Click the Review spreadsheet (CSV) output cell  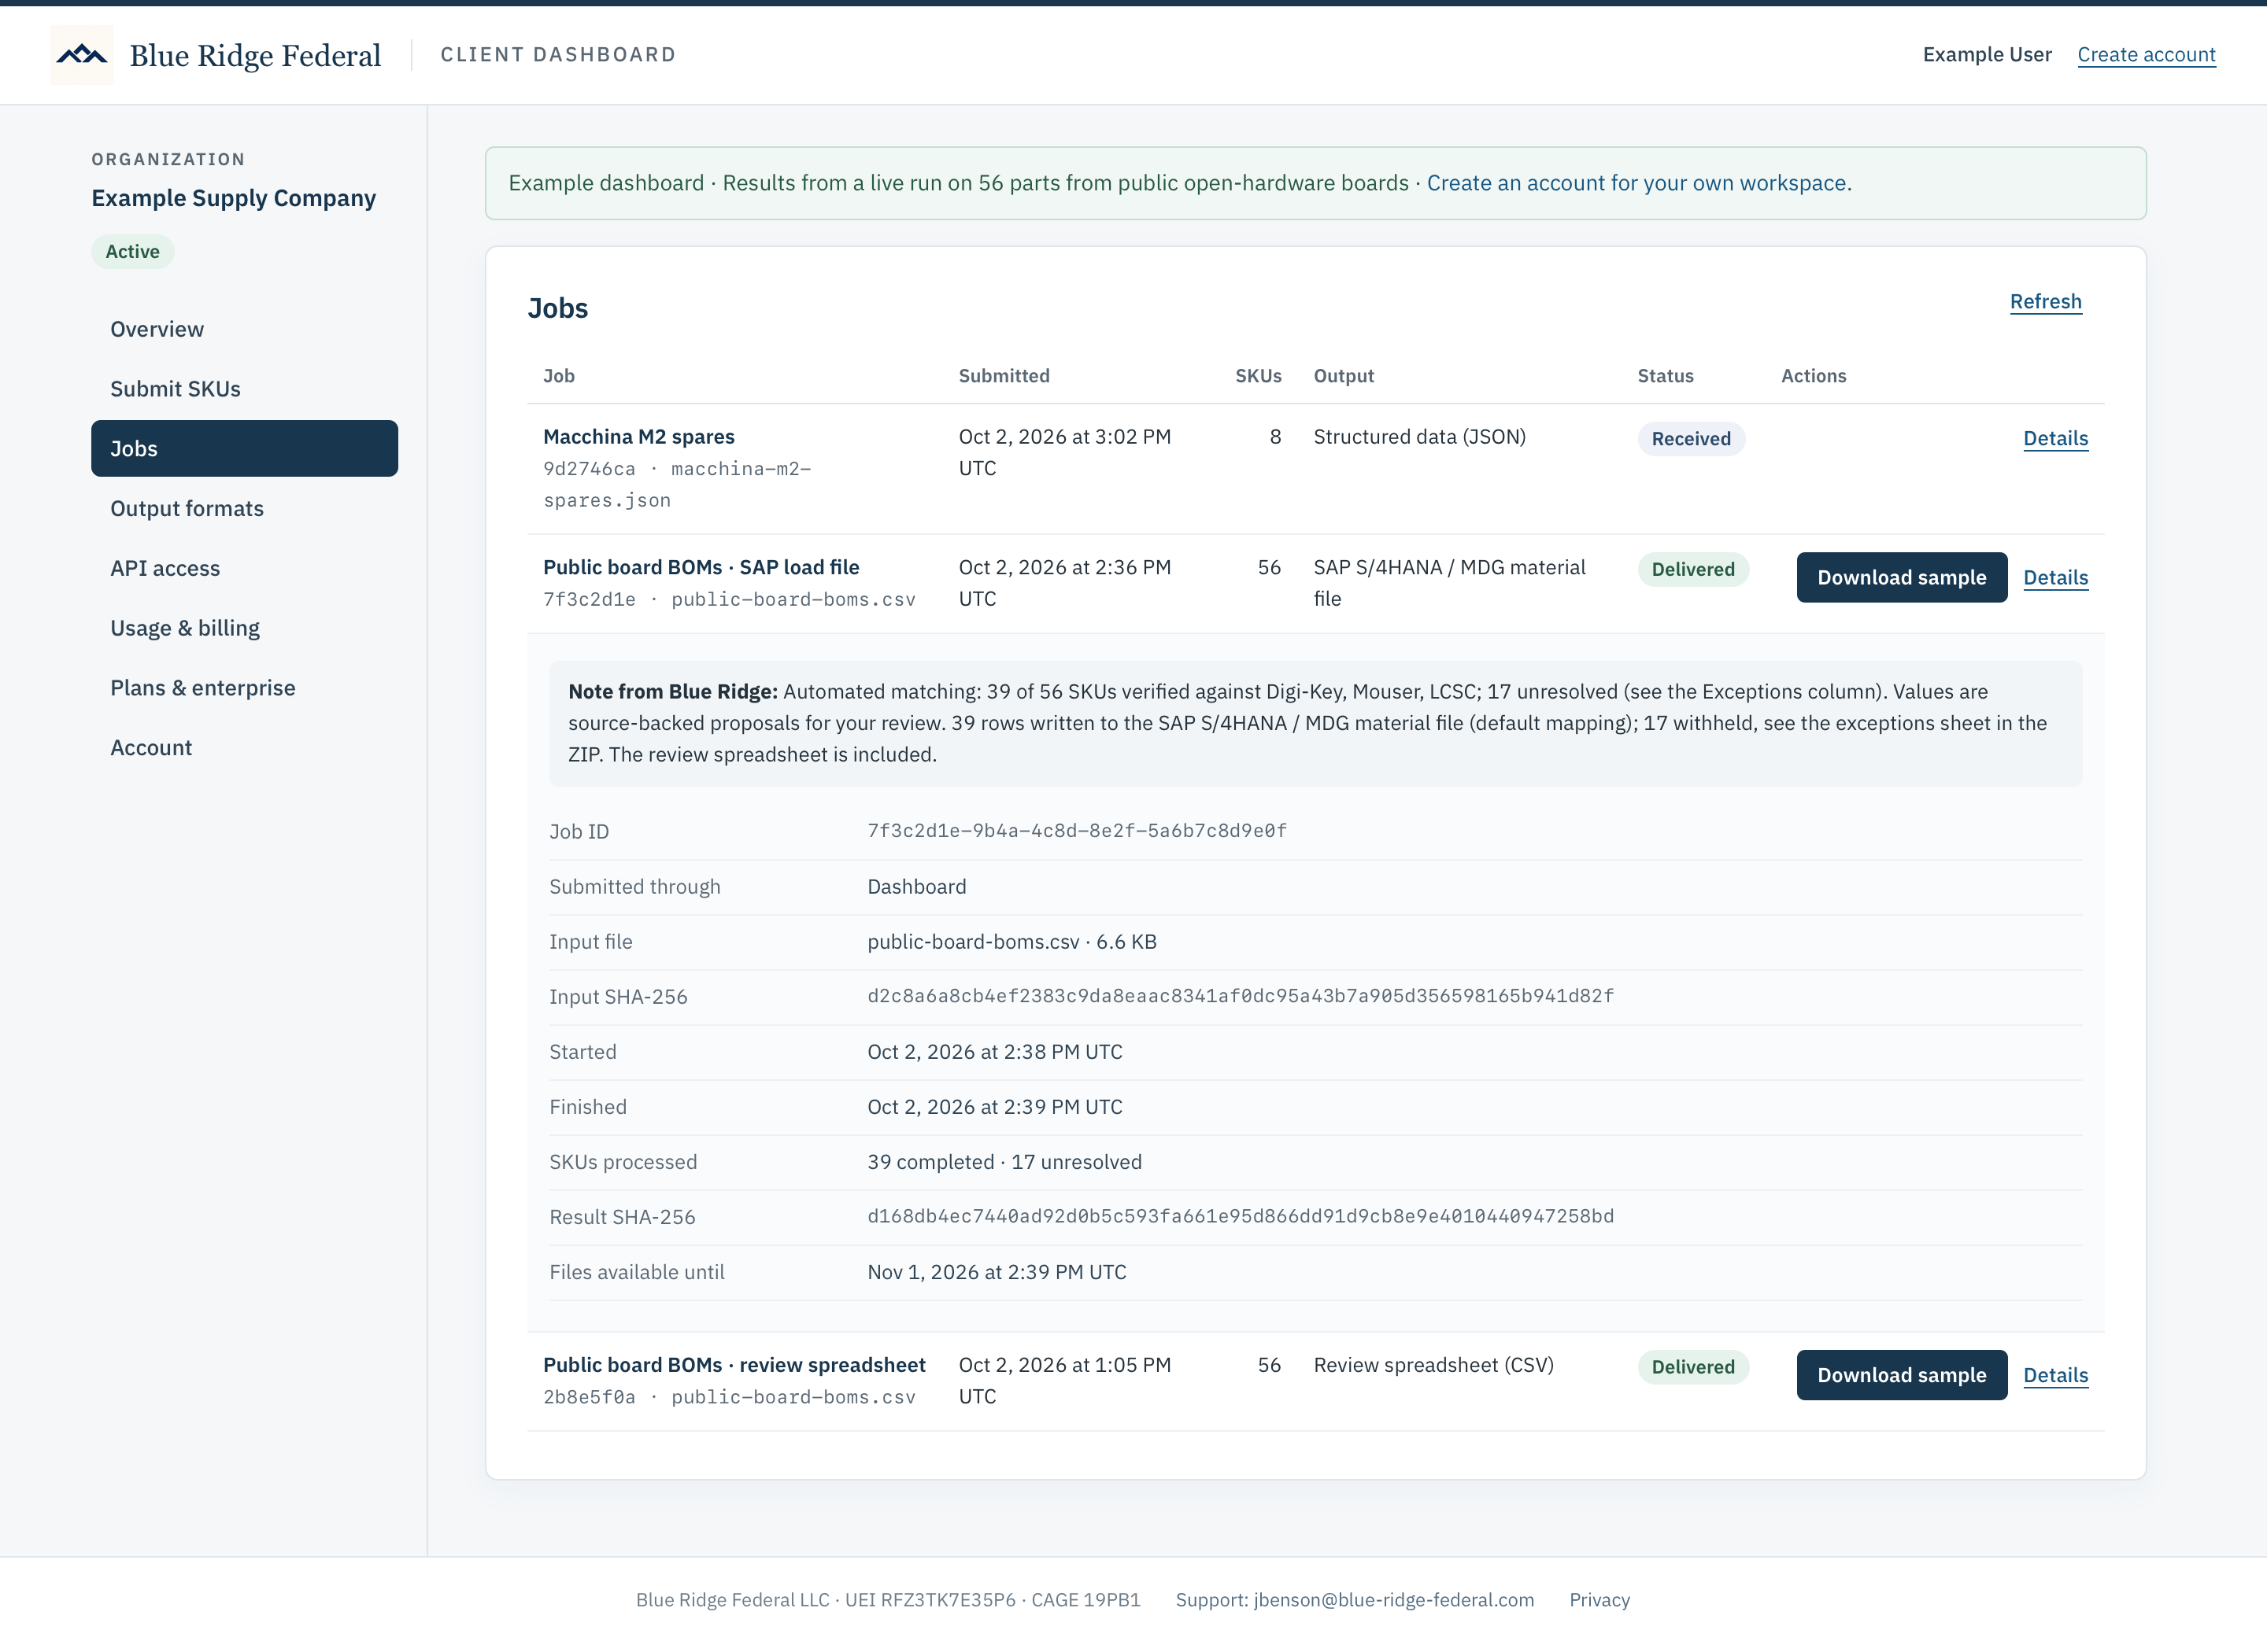coord(1433,1365)
